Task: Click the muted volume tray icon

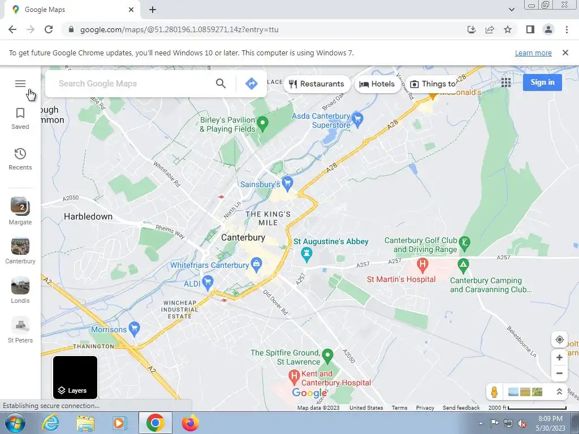Action: [x=522, y=423]
